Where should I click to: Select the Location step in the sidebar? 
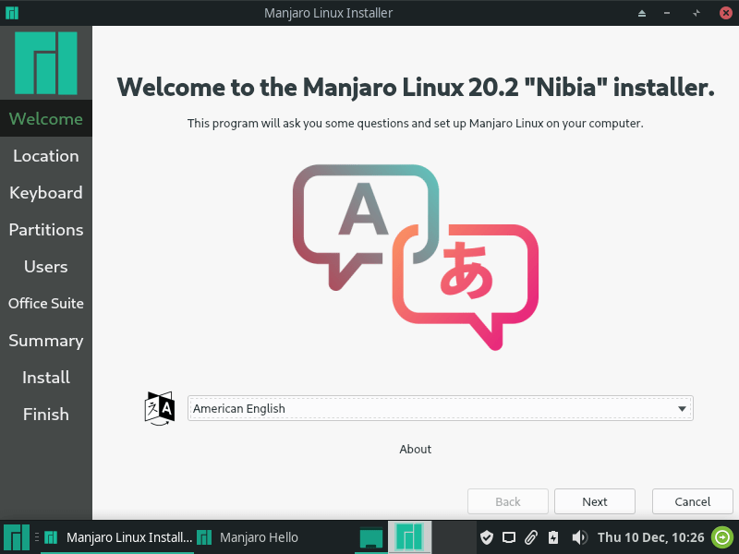pyautogui.click(x=45, y=156)
